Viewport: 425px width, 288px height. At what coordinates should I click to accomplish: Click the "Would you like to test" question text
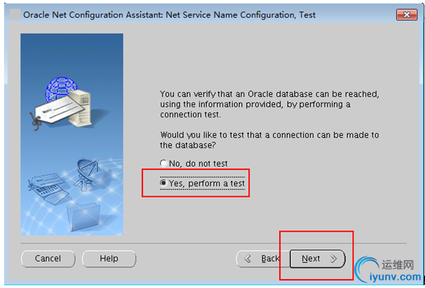point(269,140)
